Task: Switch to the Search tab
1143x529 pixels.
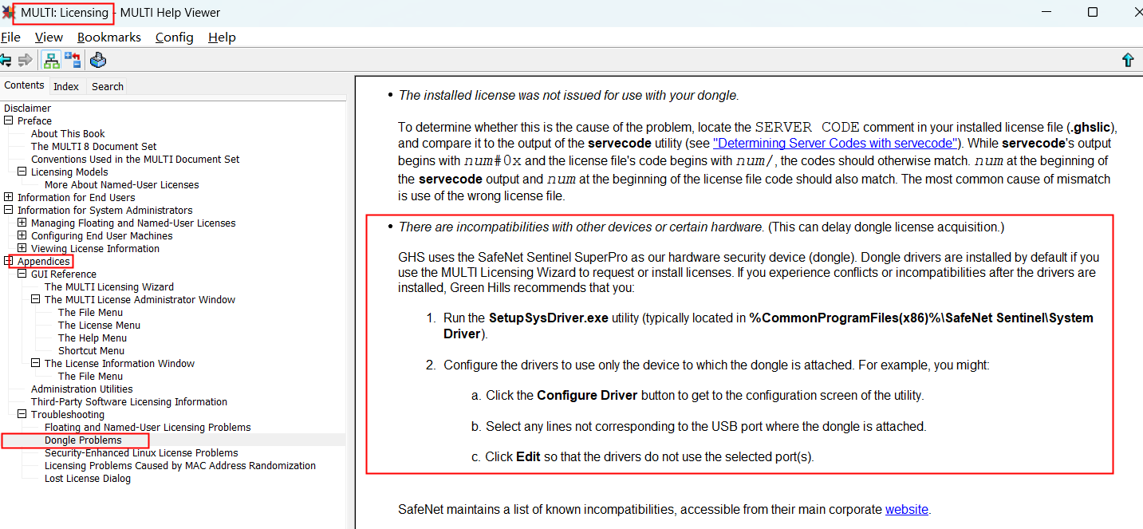Action: tap(107, 86)
